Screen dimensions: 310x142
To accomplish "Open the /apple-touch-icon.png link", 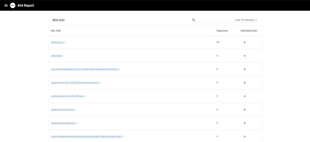I will coord(62,110).
